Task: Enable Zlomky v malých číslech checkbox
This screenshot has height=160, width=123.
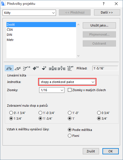Action: [x=70, y=90]
